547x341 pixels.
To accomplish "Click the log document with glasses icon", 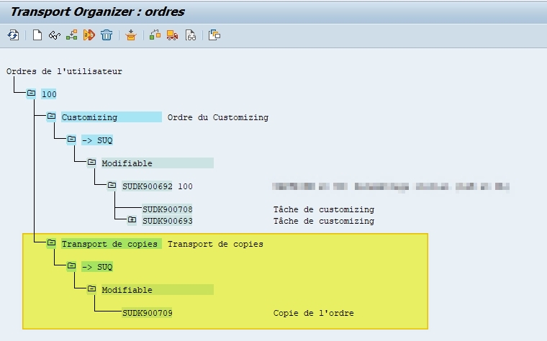I will coord(190,35).
